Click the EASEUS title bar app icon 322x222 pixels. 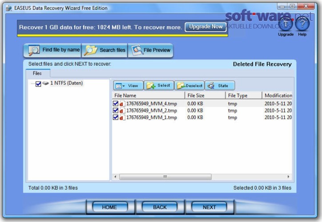[x=9, y=8]
